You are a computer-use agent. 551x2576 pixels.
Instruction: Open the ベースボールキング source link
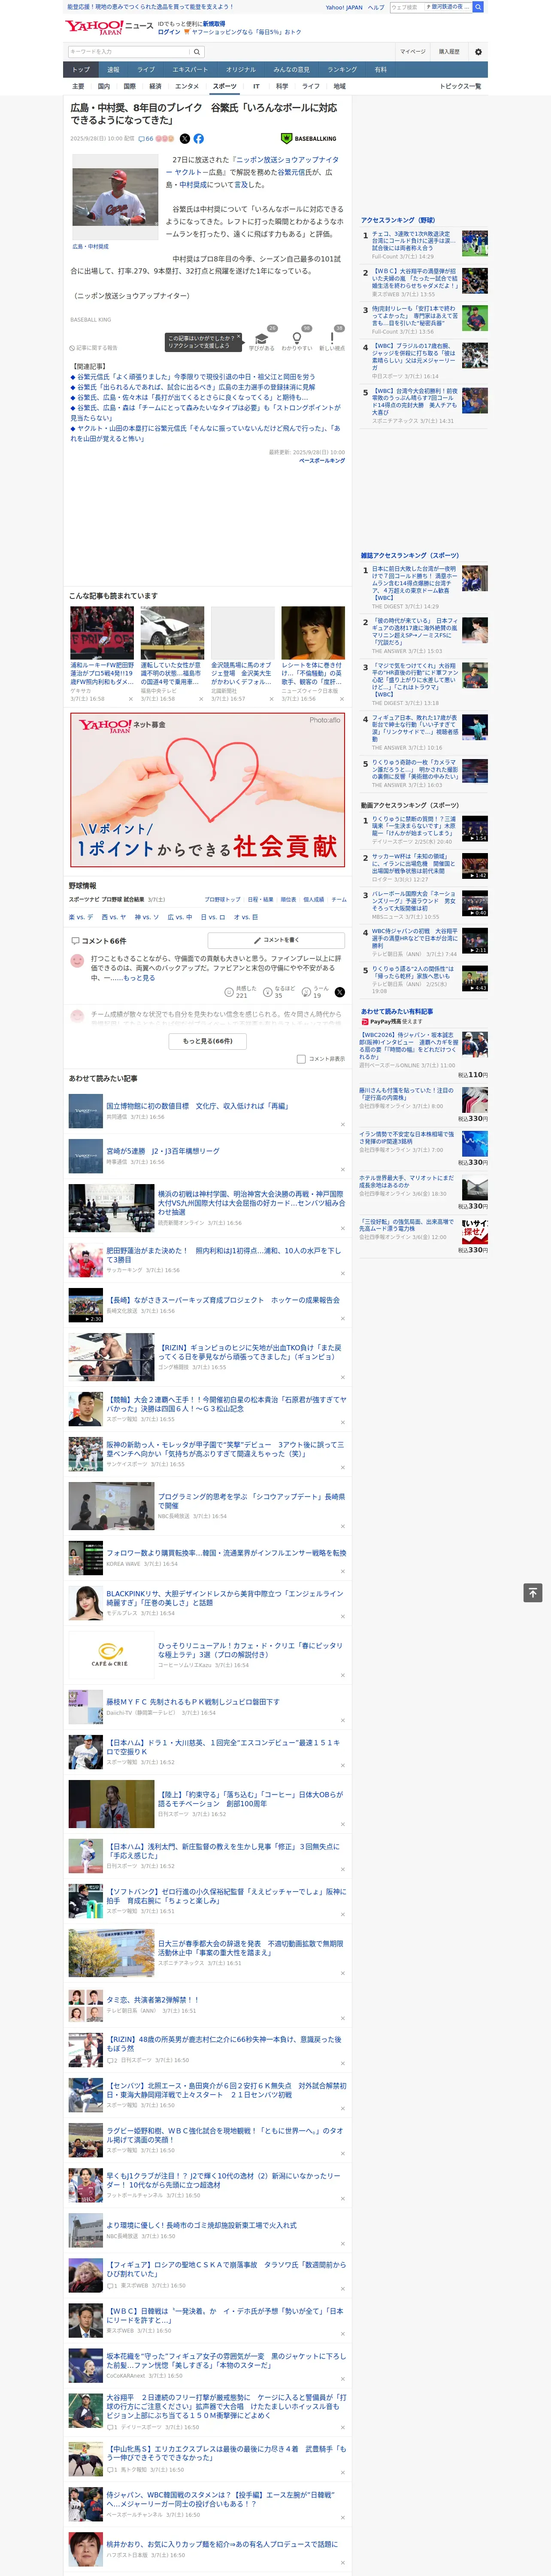pyautogui.click(x=322, y=461)
